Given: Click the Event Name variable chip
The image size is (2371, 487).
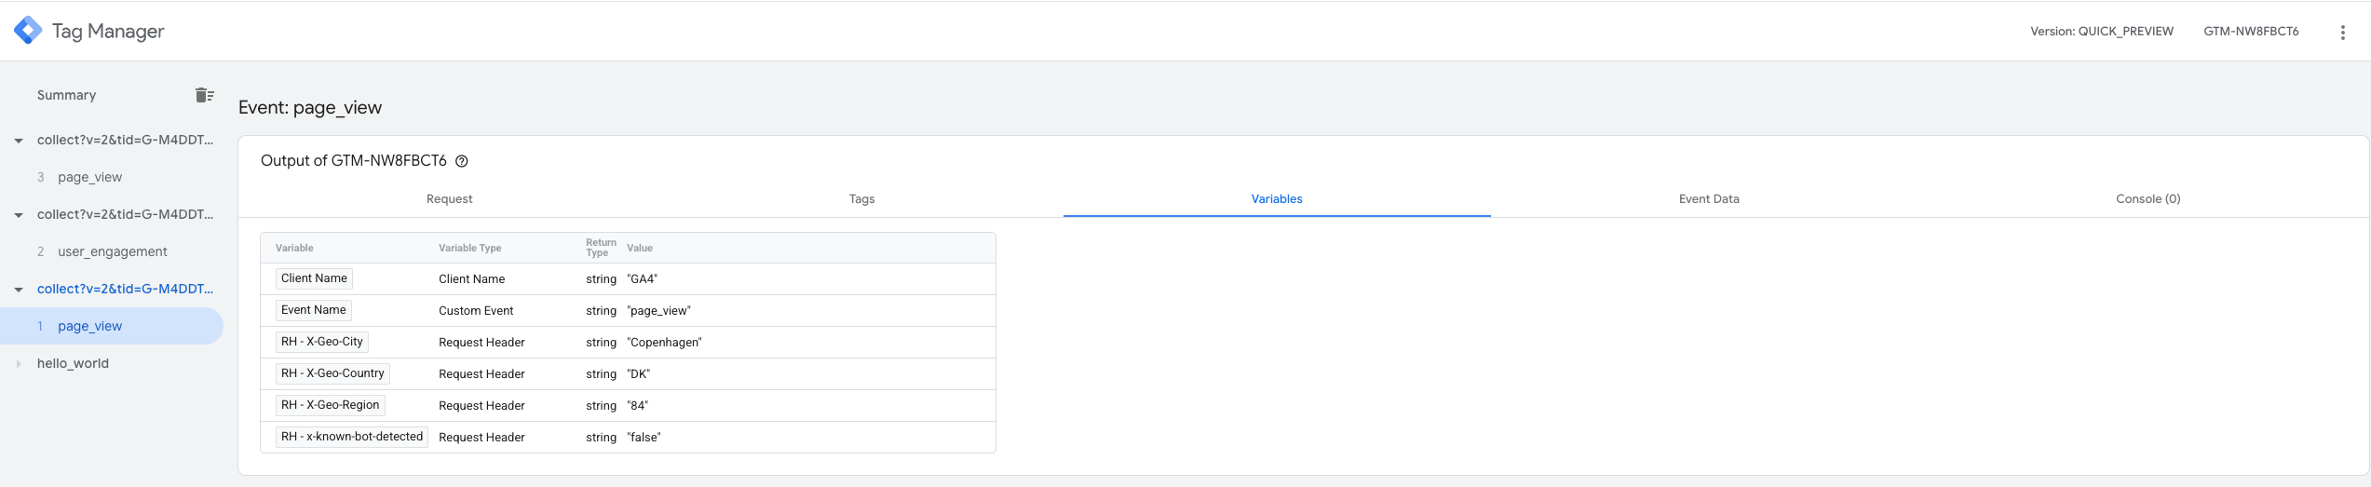Looking at the screenshot, I should [x=314, y=310].
